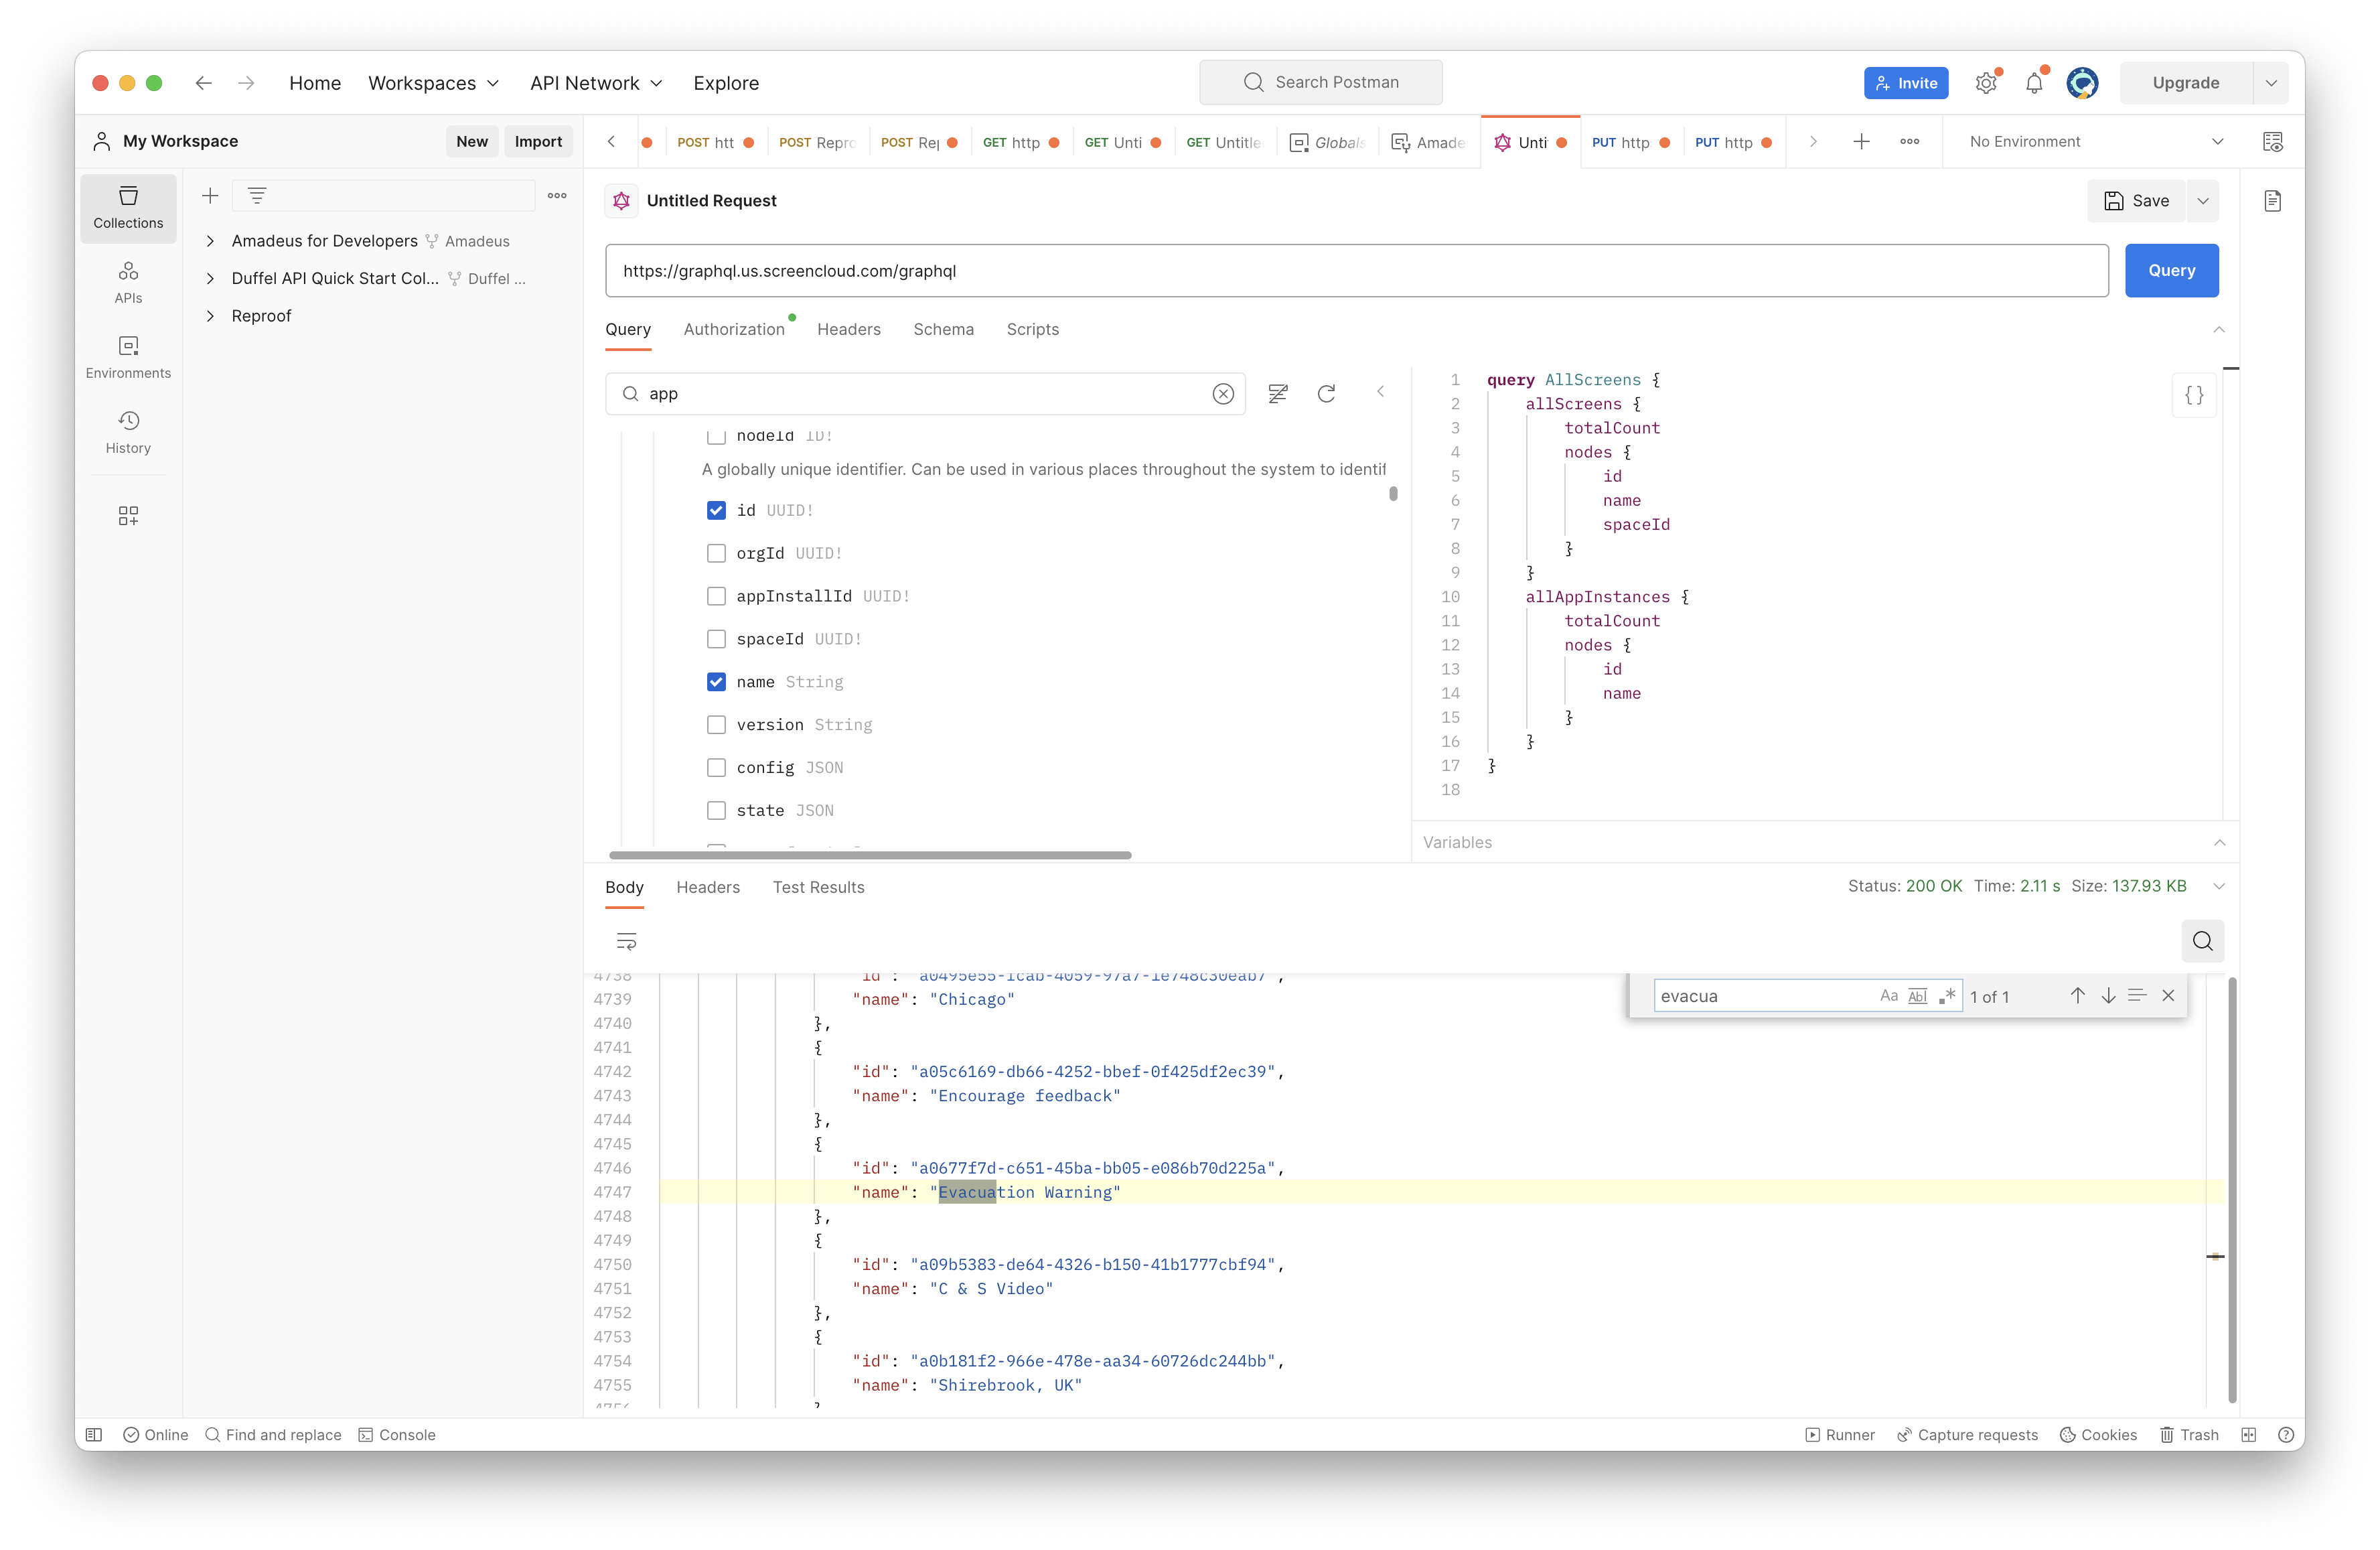Click the response search magnifier button
This screenshot has width=2380, height=1550.
pyautogui.click(x=2202, y=941)
